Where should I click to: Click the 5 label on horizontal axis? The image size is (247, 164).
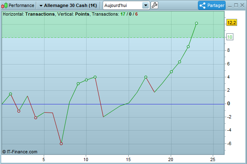(44, 159)
